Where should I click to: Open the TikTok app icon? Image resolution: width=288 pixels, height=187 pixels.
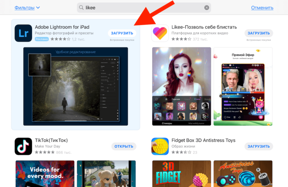click(x=23, y=146)
